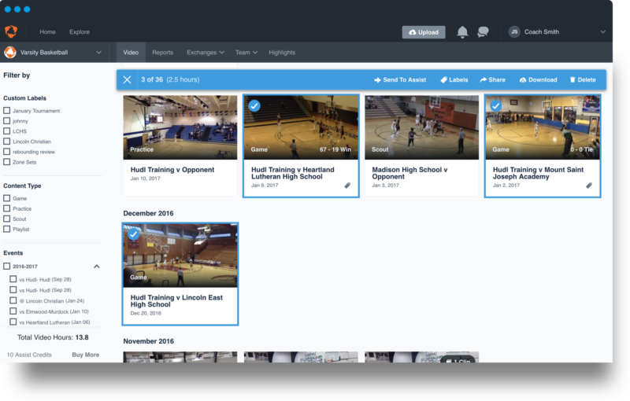Delete the selected videos
630x401 pixels.
[x=583, y=79]
